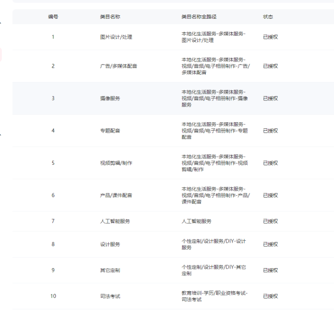Screen dimensions: 334x310
Task: Select the 设计服务 category name
Action: 110,244
